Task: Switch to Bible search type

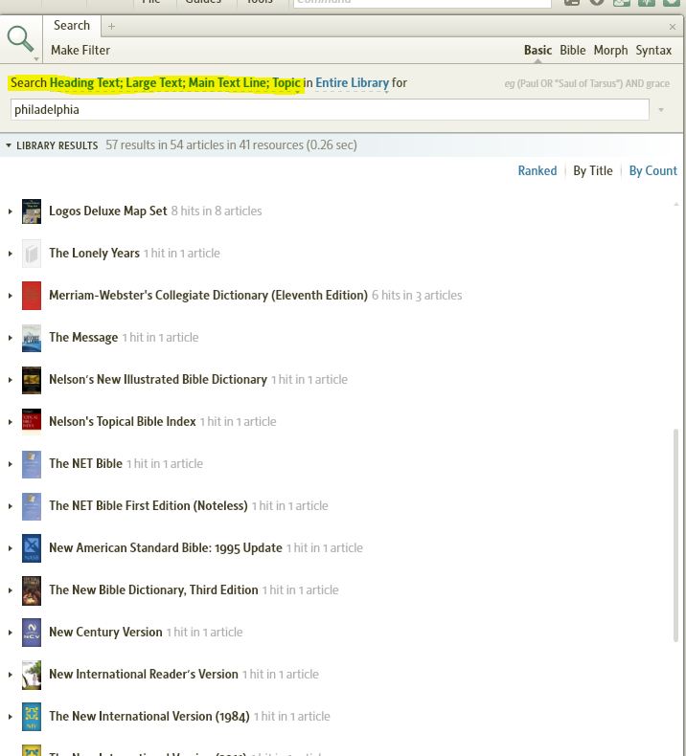Action: pyautogui.click(x=573, y=50)
